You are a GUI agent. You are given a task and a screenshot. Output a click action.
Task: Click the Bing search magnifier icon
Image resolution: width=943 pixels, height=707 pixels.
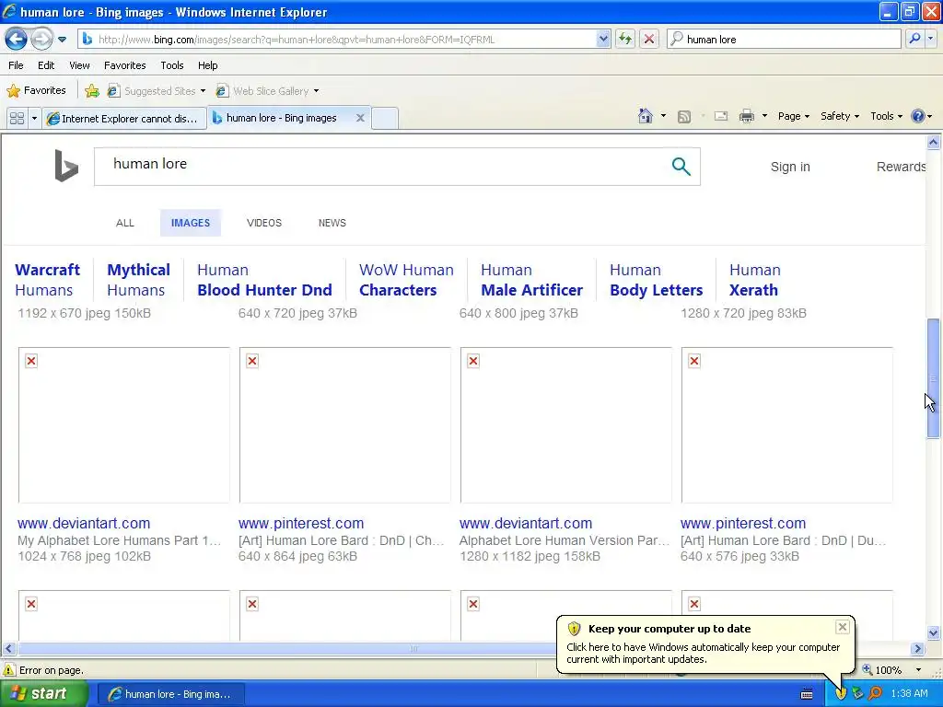click(681, 166)
